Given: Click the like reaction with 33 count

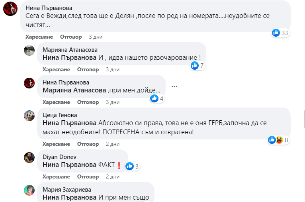Looking at the screenshot, I should point(280,33).
